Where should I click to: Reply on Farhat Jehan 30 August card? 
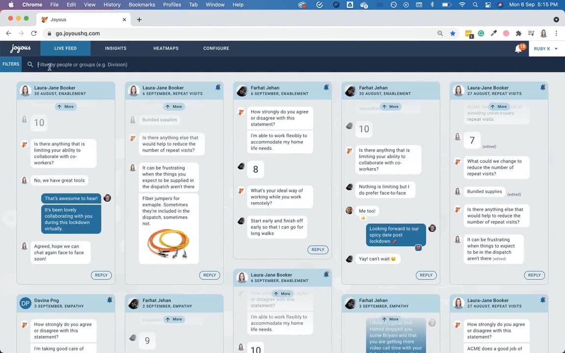pyautogui.click(x=426, y=275)
